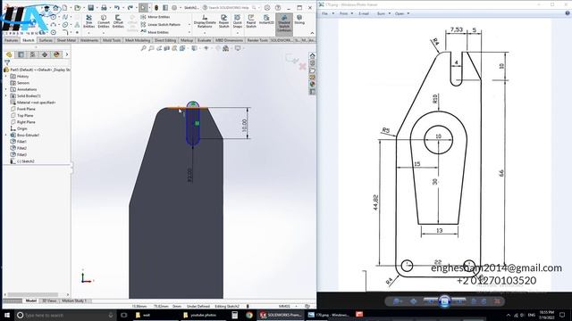Click the Photo Viewer slideshow play button
The image size is (572, 321).
coord(444,301)
